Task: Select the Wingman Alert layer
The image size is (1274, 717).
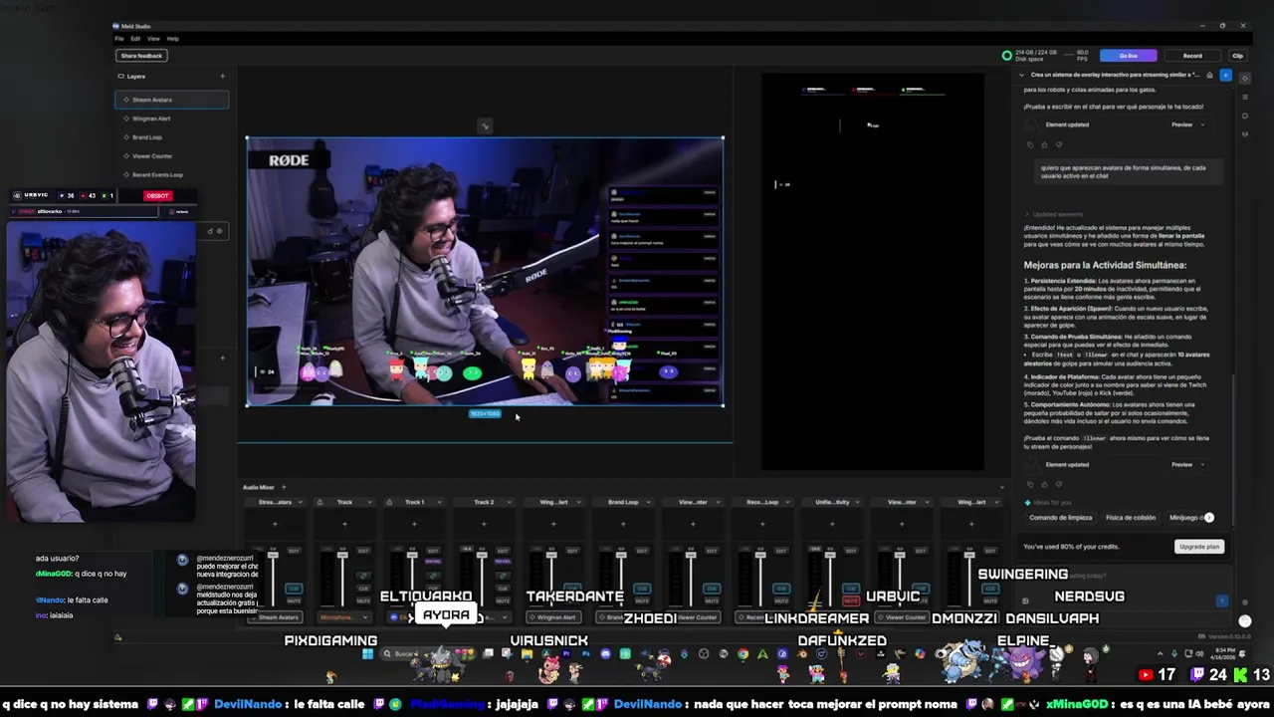Action: [171, 119]
